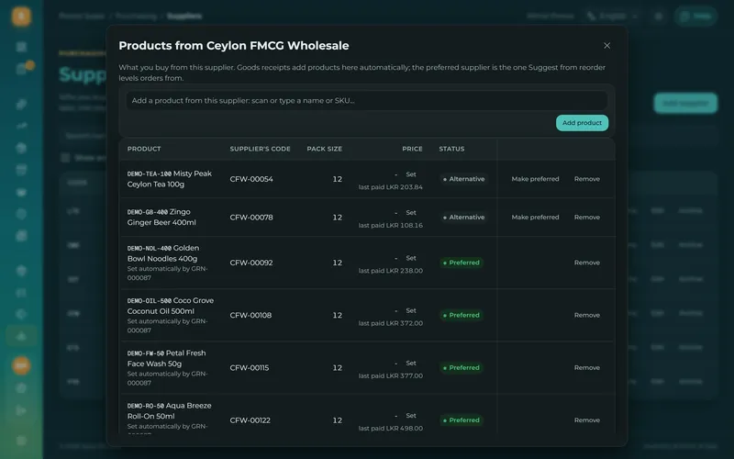Click pack size 12 for Golden Bowl Noodles
Viewport: 734px width, 459px height.
337,263
